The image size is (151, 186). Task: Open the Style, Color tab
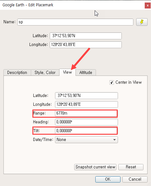(x=45, y=72)
